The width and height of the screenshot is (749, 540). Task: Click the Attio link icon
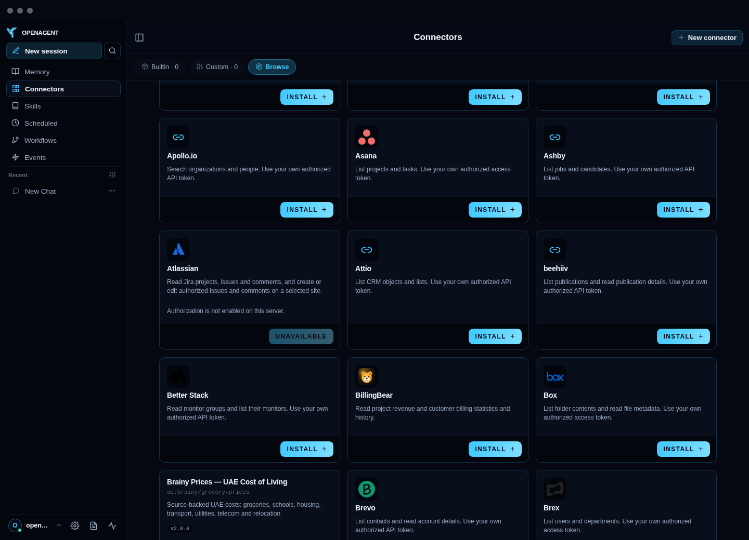point(367,250)
